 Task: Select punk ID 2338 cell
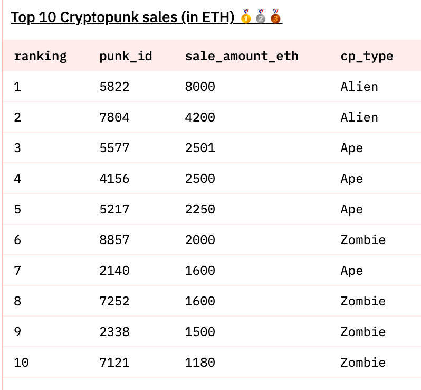[114, 332]
